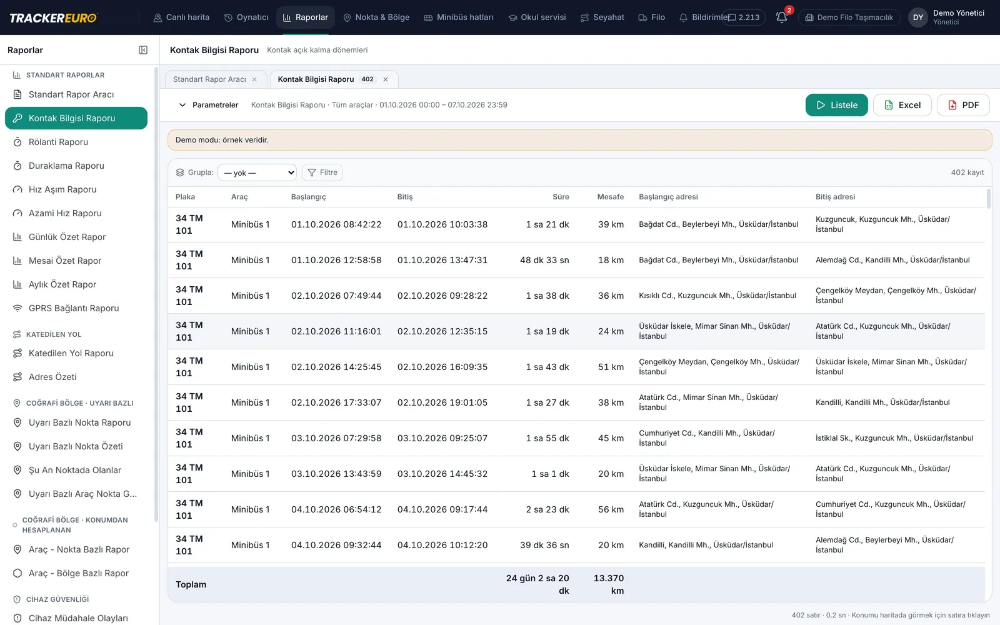Viewport: 1000px width, 625px height.
Task: Open the Demo Filo Taşımacılık selector
Action: pos(849,17)
